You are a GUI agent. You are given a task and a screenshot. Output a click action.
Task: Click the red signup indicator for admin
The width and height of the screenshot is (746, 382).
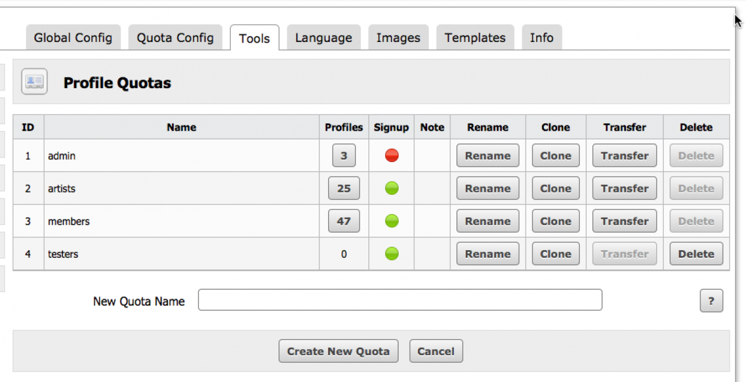(392, 156)
